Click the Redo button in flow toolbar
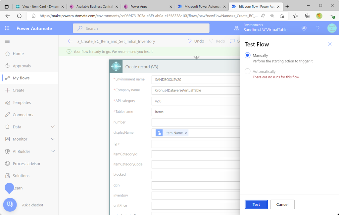 point(217,41)
